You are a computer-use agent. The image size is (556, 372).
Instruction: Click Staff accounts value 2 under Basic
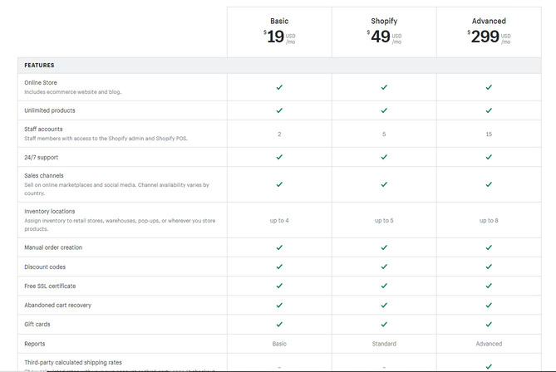[279, 135]
